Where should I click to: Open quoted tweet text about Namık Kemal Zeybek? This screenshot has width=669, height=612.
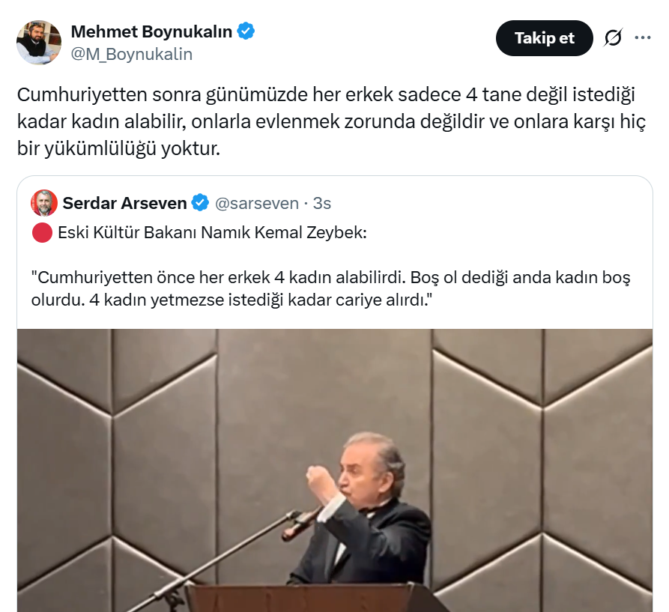(212, 232)
